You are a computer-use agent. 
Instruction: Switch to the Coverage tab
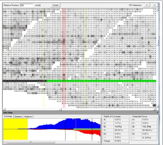(x=8, y=116)
